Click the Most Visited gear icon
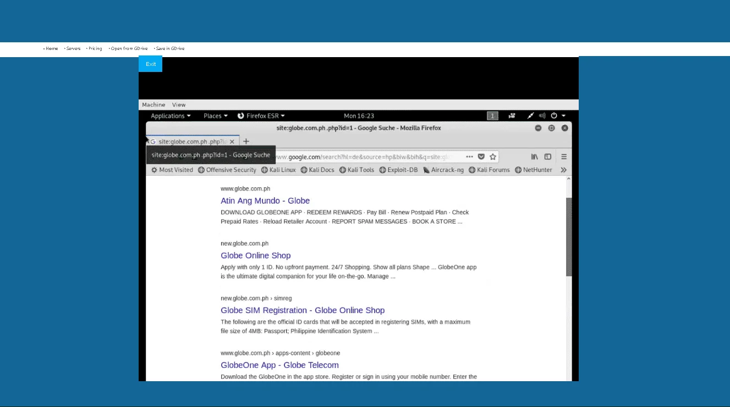The image size is (730, 407). (154, 170)
